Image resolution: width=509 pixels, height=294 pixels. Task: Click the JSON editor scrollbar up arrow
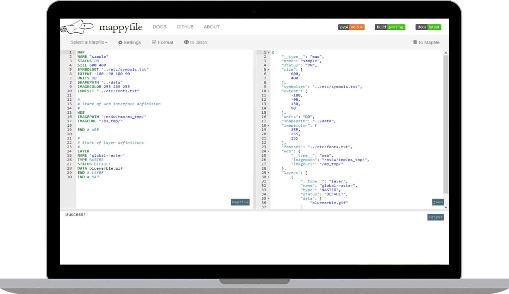pyautogui.click(x=446, y=53)
